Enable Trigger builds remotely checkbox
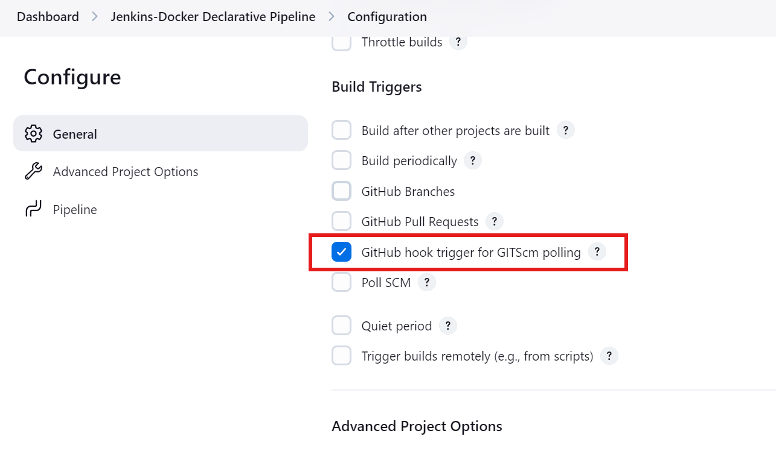Screen dimensions: 776x451 point(342,356)
